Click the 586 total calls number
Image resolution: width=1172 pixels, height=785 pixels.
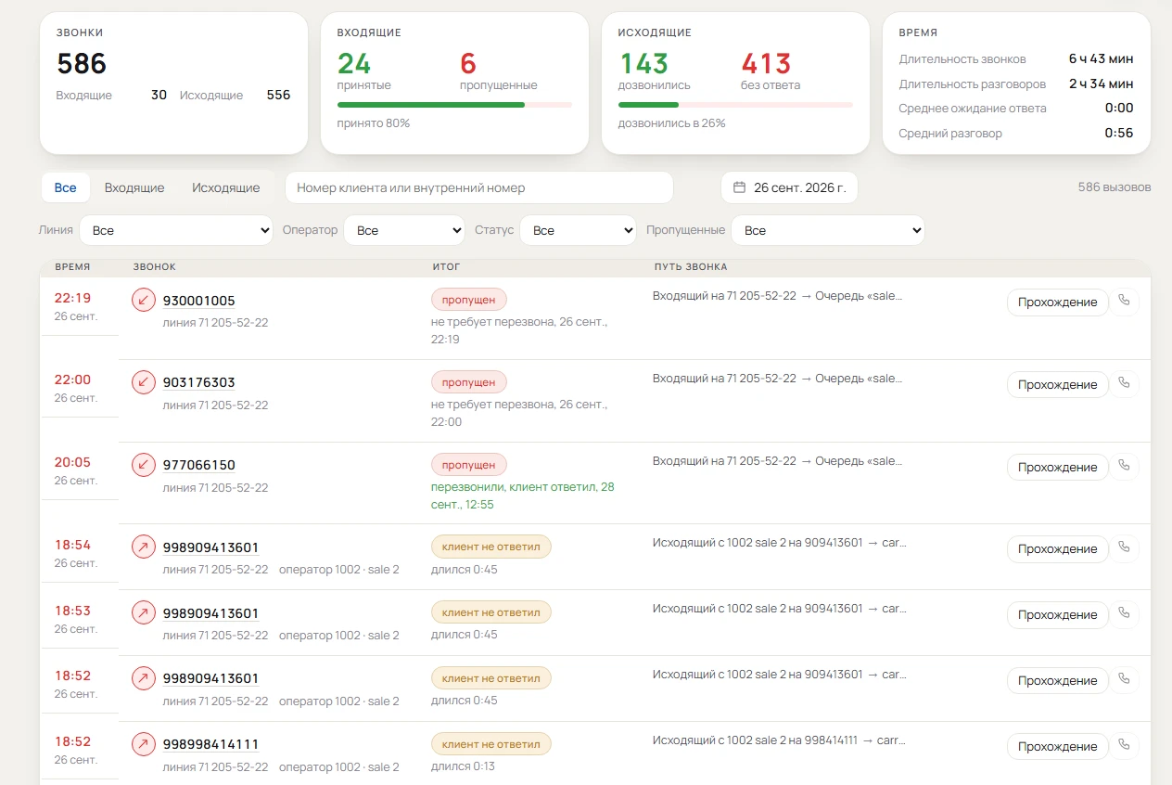pyautogui.click(x=82, y=64)
